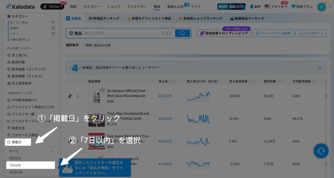Screen dimensions: 334x178
Task: Sort by 売上高成長率 column
Action: (x=254, y=82)
